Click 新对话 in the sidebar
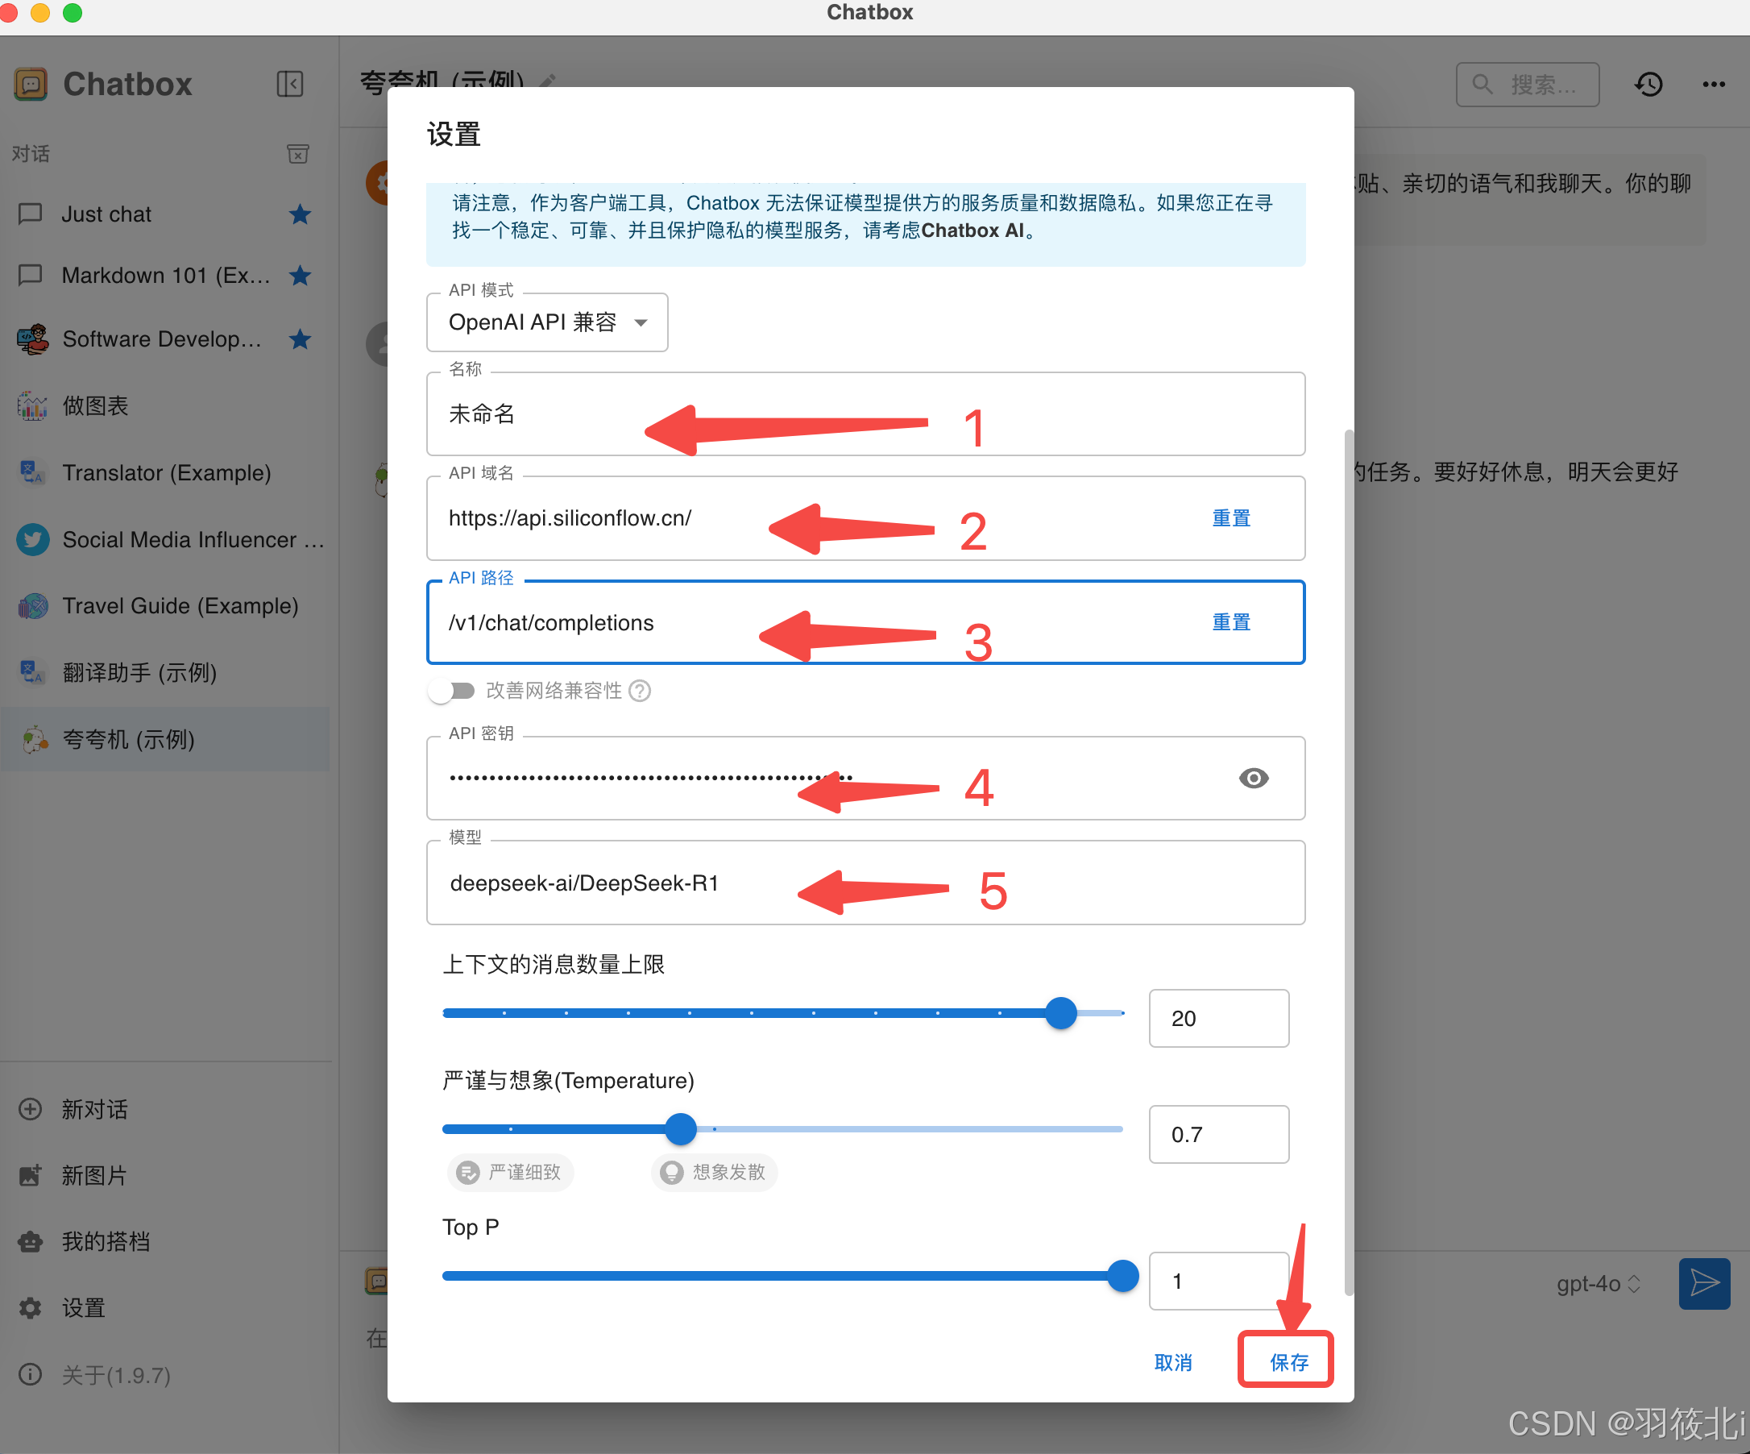The image size is (1750, 1454). click(x=94, y=1109)
